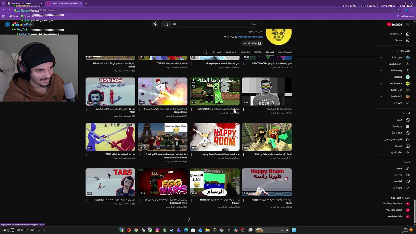Open the YouTube hamburger guide menu

coord(408,24)
